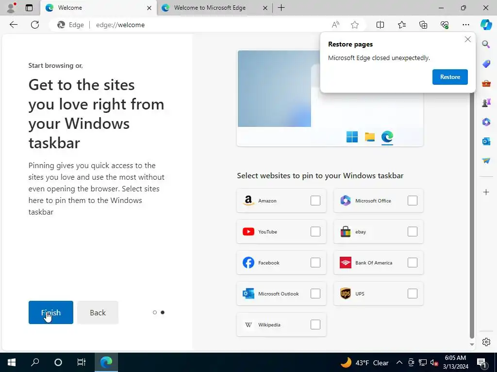Click the Amazon logo in list

[x=248, y=201]
